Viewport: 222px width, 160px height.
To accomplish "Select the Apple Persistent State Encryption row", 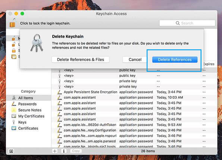I will pos(134,92).
